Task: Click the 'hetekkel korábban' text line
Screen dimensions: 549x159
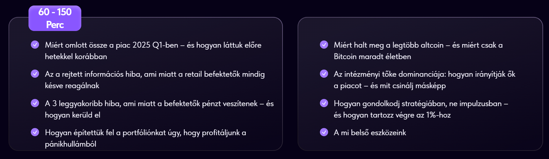Action: click(x=76, y=56)
